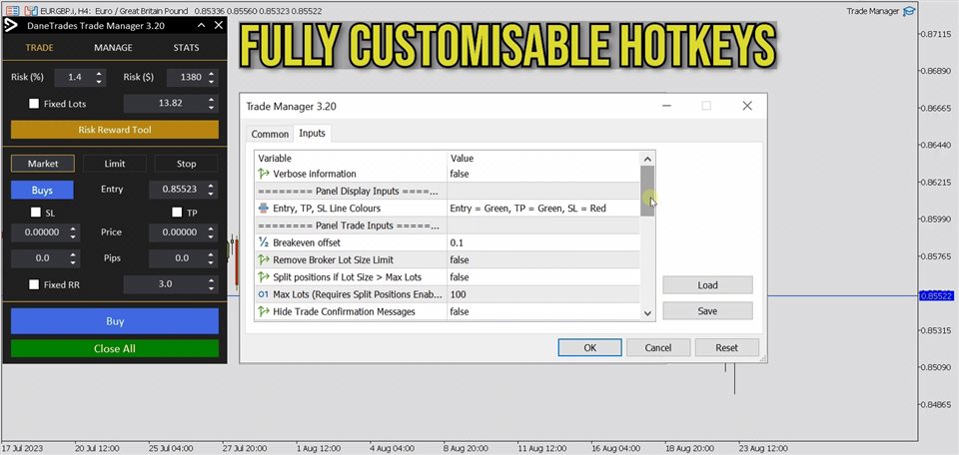Click the inputs list scroll up arrow
The width and height of the screenshot is (959, 455).
[647, 159]
